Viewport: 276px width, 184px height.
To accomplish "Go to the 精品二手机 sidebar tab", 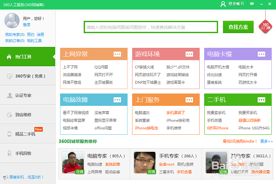I will [28, 134].
